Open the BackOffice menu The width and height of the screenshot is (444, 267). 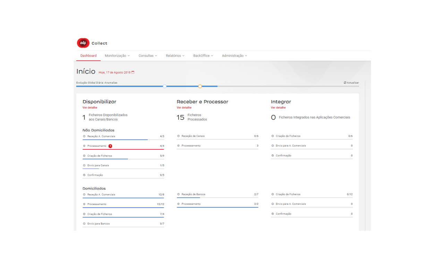coord(203,56)
